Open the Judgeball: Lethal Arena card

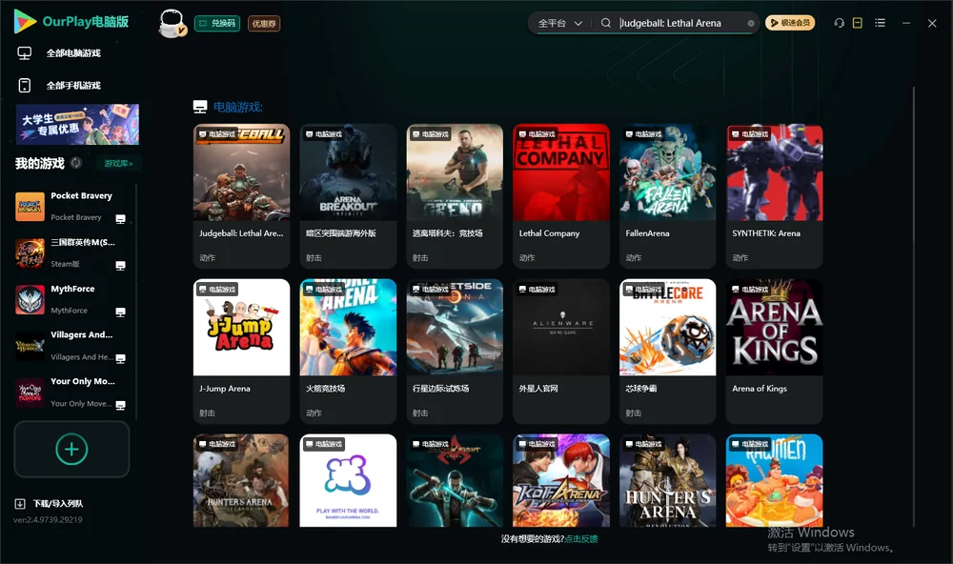241,196
